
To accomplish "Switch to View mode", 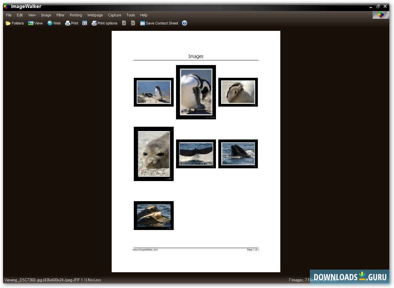I will (x=35, y=23).
